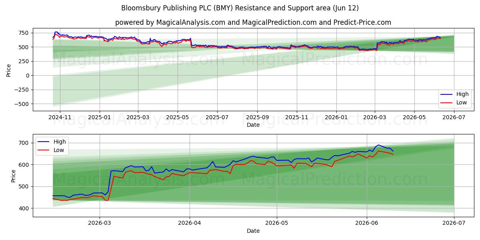The image size is (480, 240).
Task: Click the '0' price tick on the top chart
Action: [x=28, y=76]
